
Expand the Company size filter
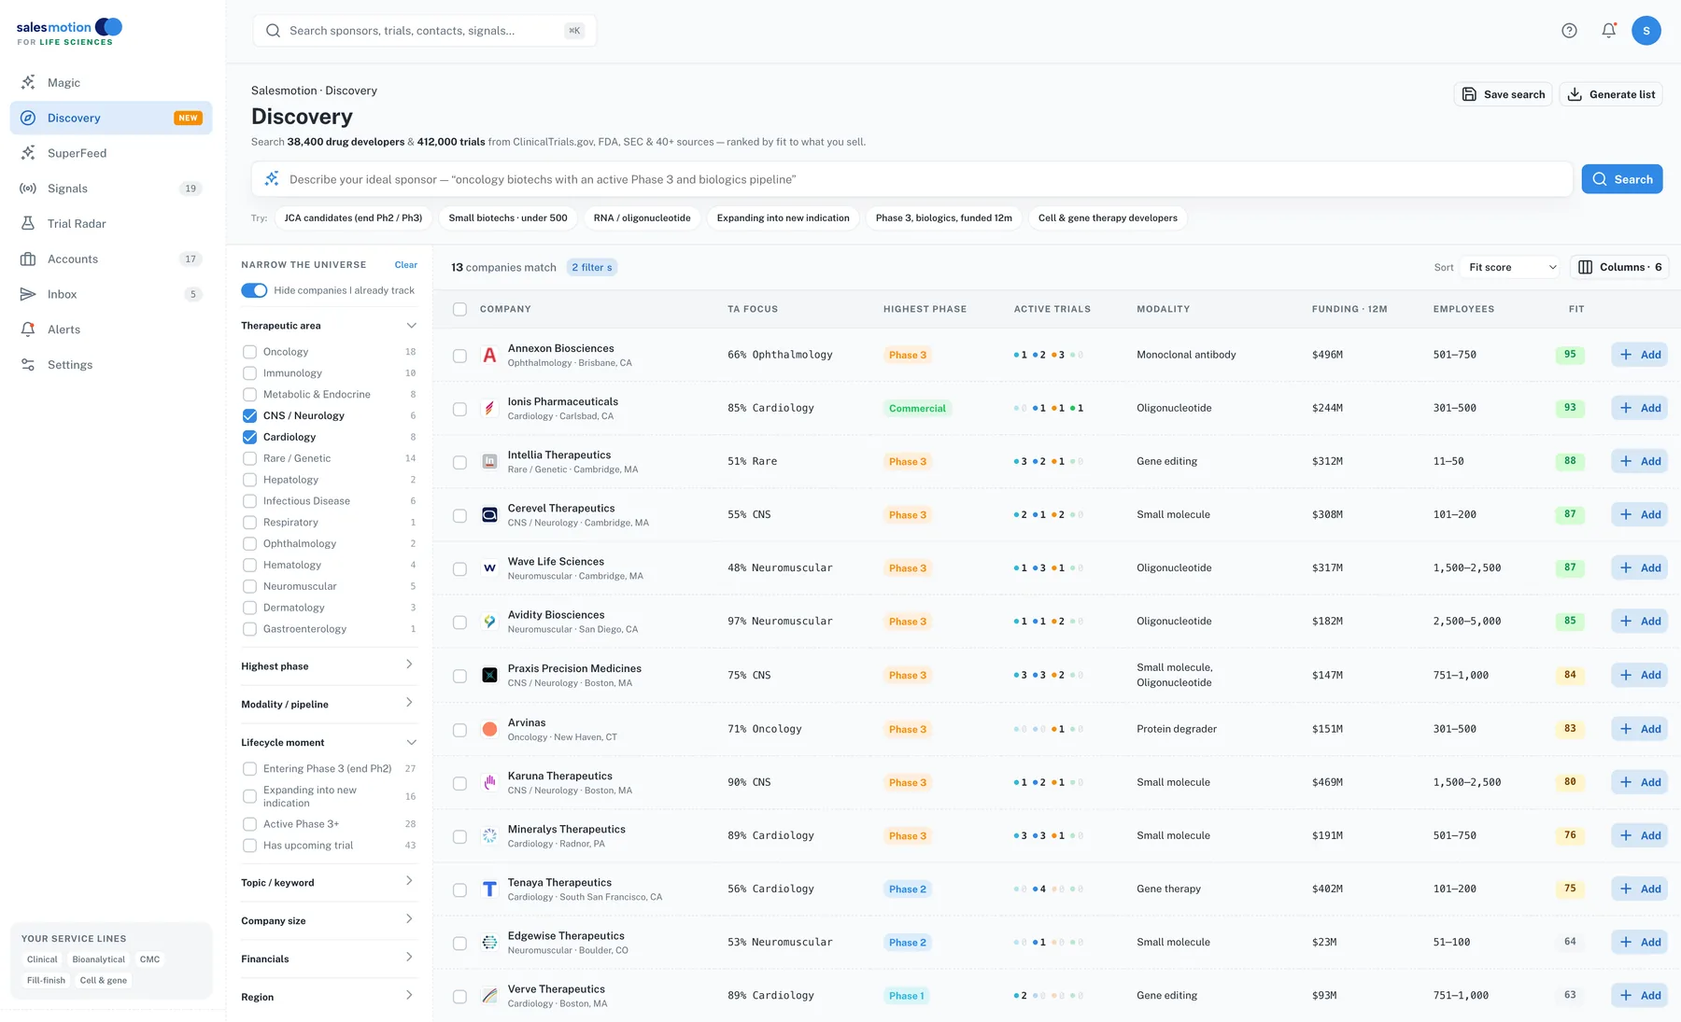pyautogui.click(x=409, y=919)
